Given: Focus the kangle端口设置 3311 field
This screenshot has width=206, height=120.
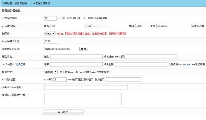Looking at the screenshot, I should click(51, 41).
